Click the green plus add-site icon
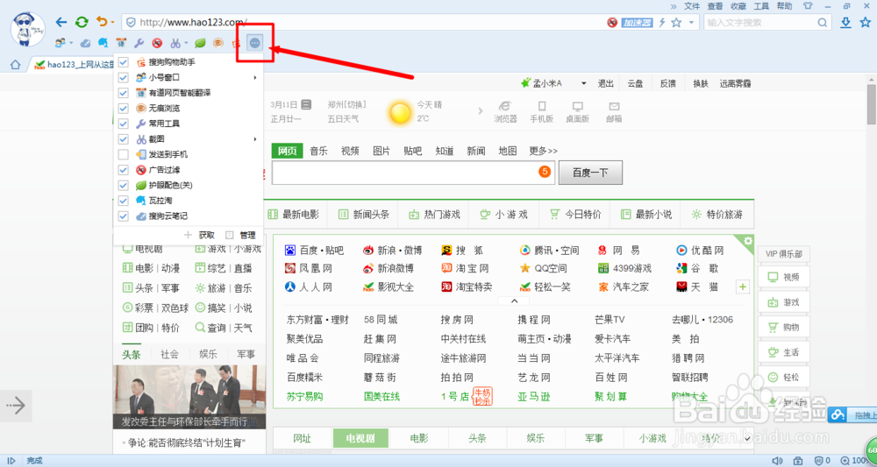 tap(743, 287)
